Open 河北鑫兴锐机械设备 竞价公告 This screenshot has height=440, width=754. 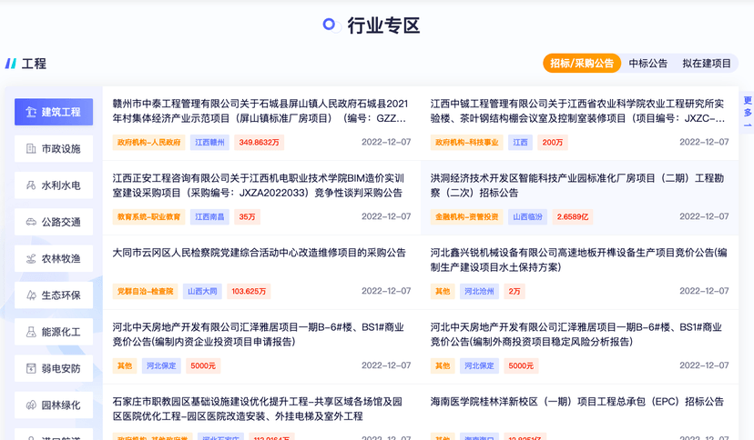578,260
